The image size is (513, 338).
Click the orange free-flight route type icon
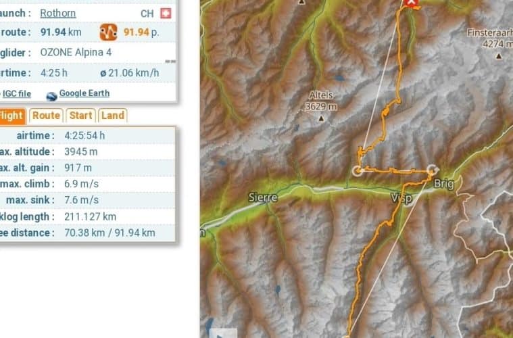(x=108, y=32)
